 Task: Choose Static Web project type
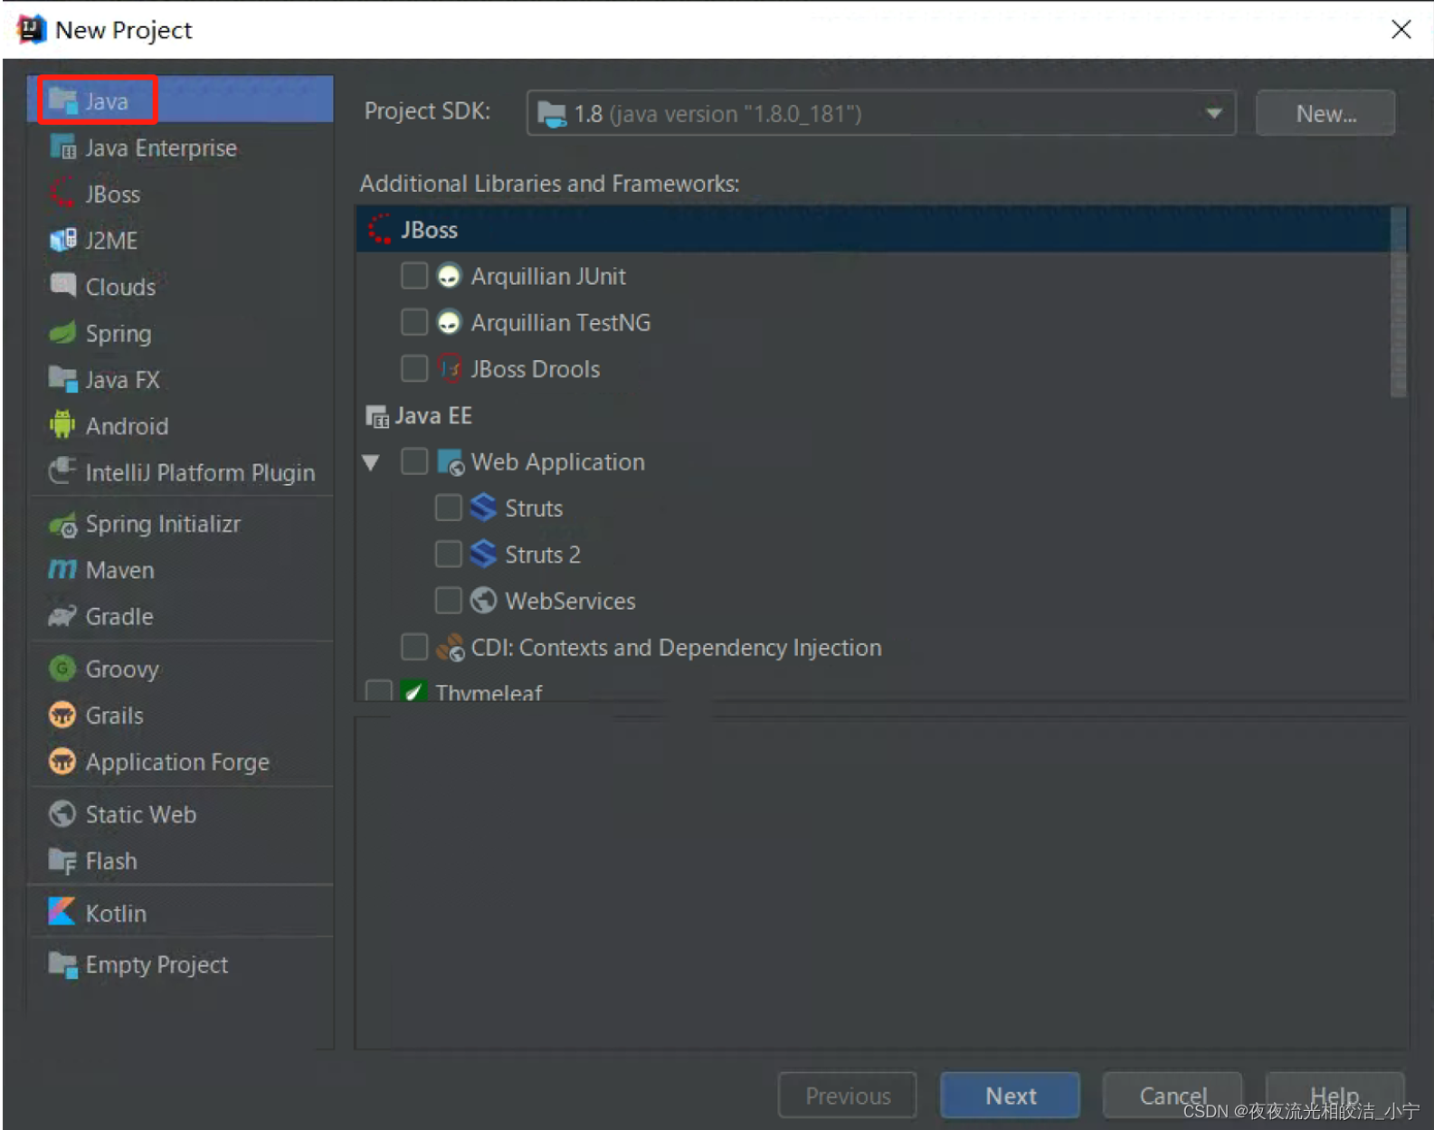click(x=181, y=814)
